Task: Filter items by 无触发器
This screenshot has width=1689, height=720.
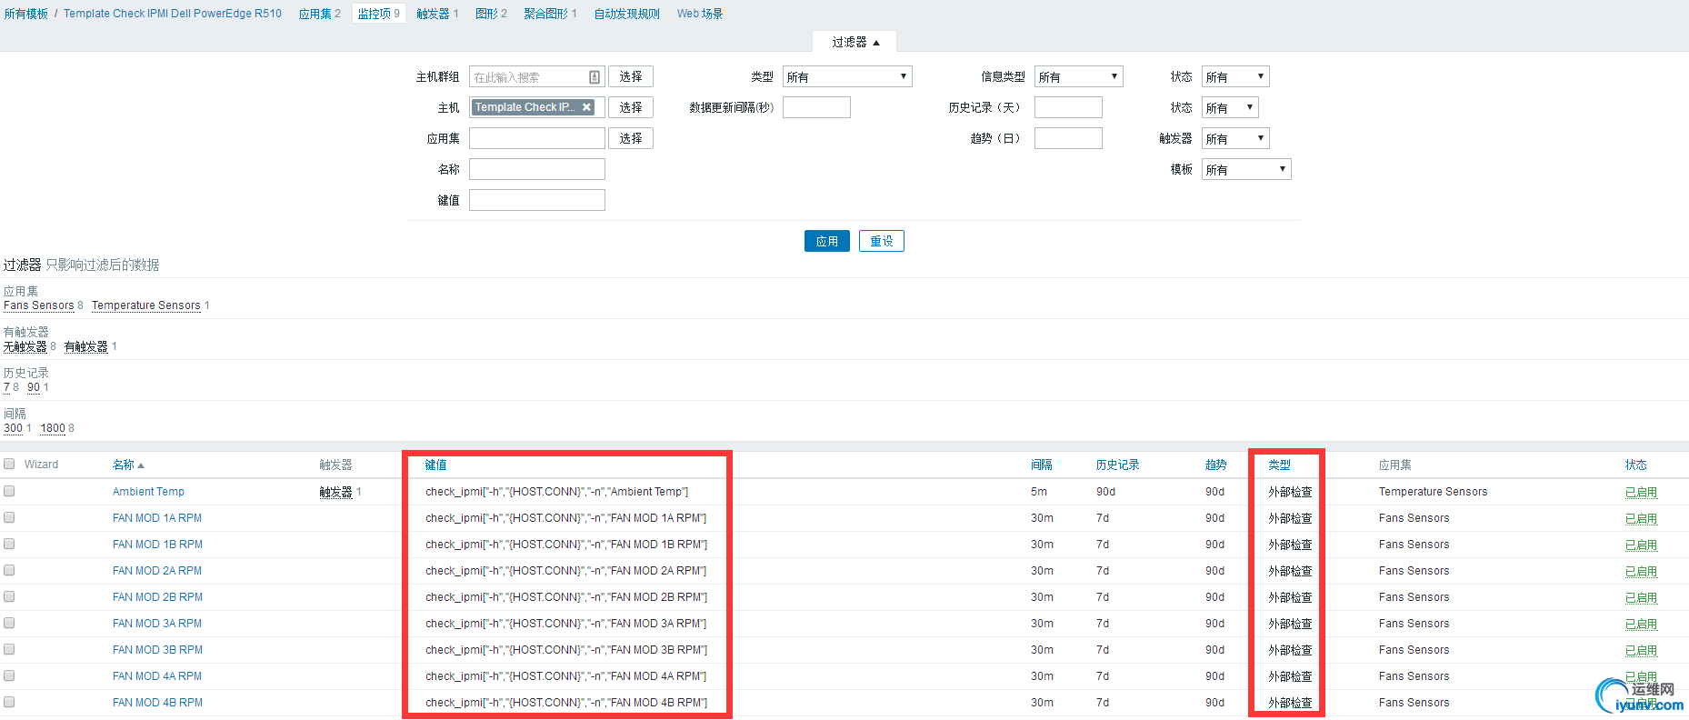Action: click(x=25, y=346)
